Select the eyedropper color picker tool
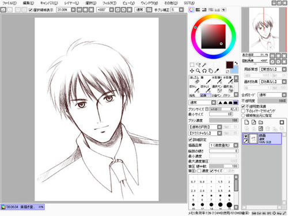The width and height of the screenshot is (288, 216). tap(217, 71)
